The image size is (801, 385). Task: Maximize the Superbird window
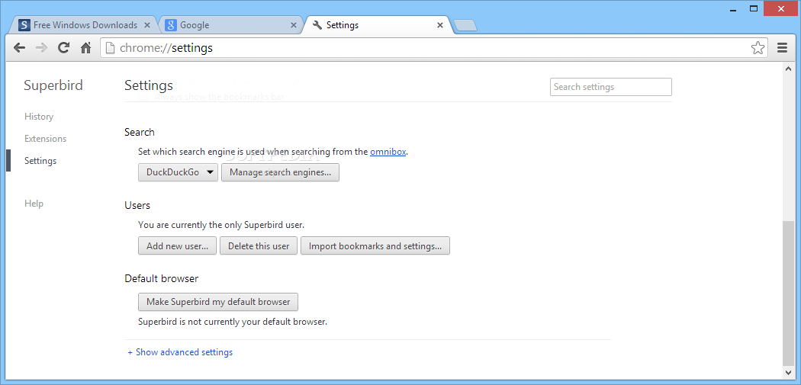pyautogui.click(x=754, y=8)
